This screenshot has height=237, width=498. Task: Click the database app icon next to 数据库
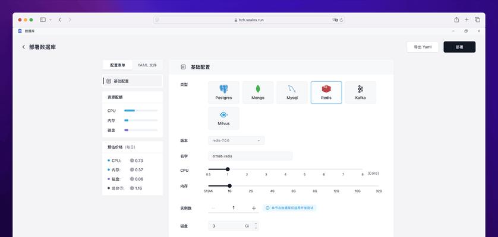click(20, 31)
